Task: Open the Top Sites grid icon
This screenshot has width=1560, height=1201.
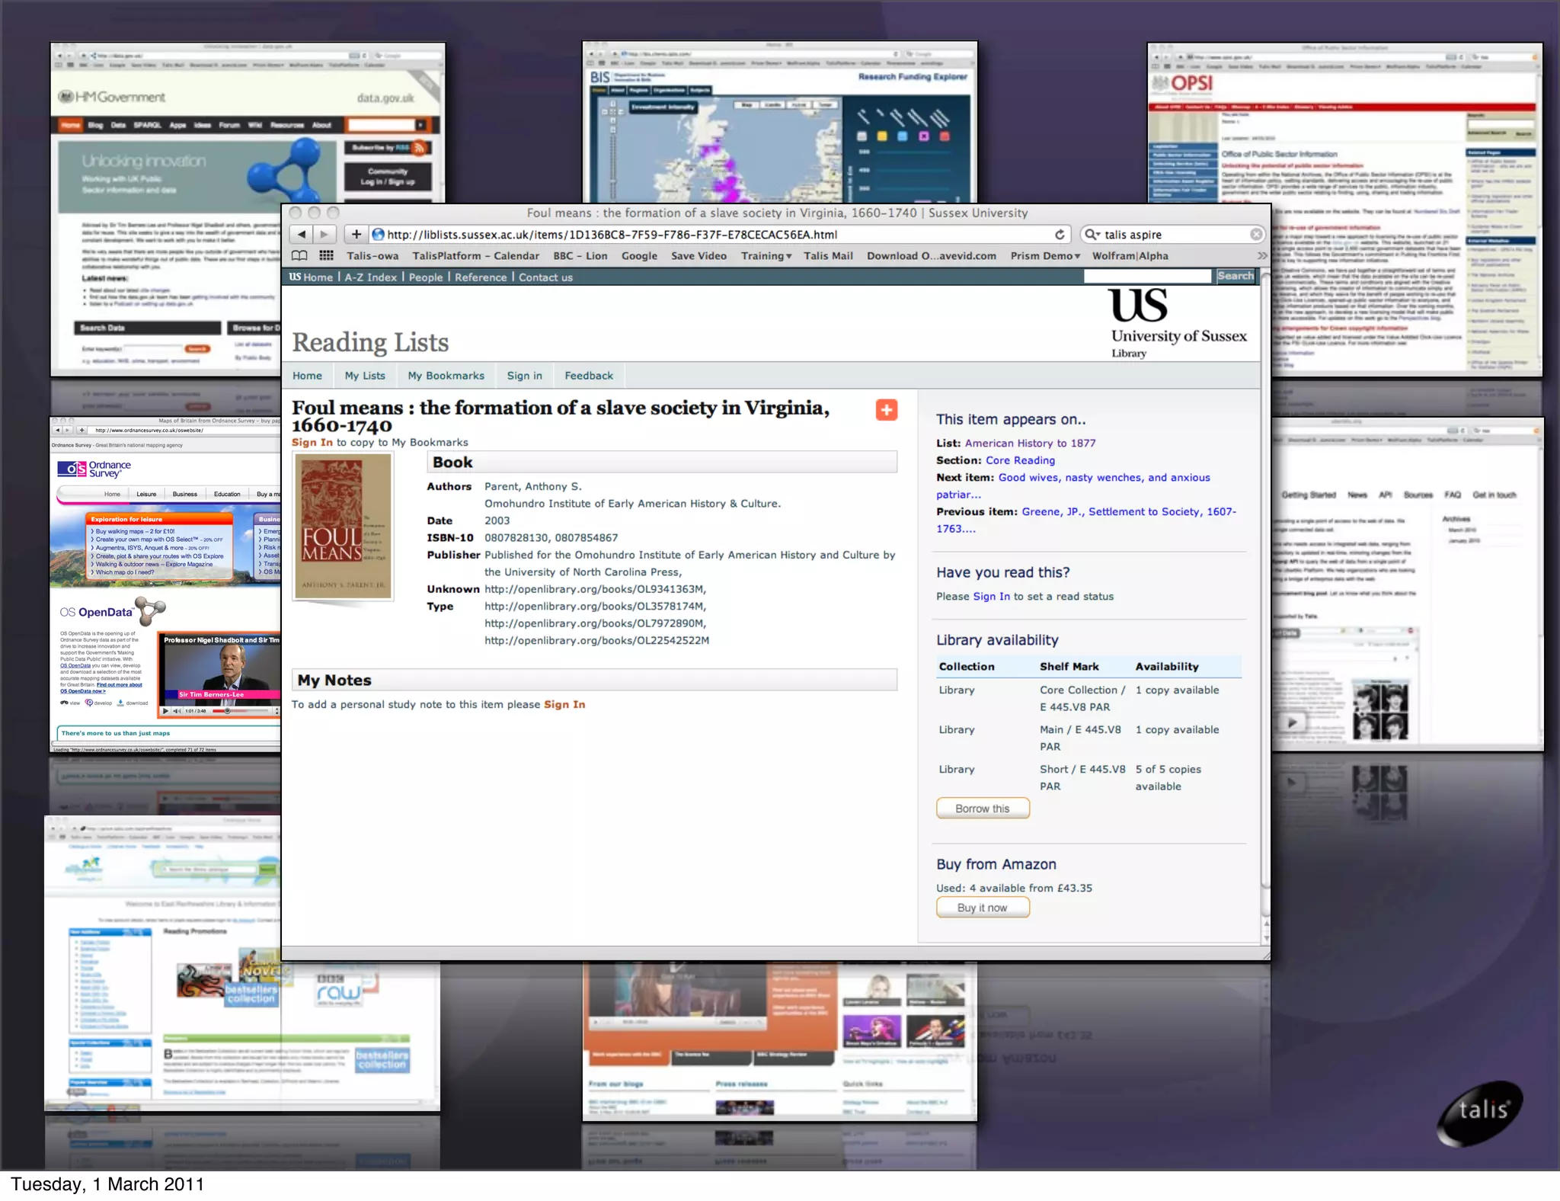Action: tap(326, 256)
